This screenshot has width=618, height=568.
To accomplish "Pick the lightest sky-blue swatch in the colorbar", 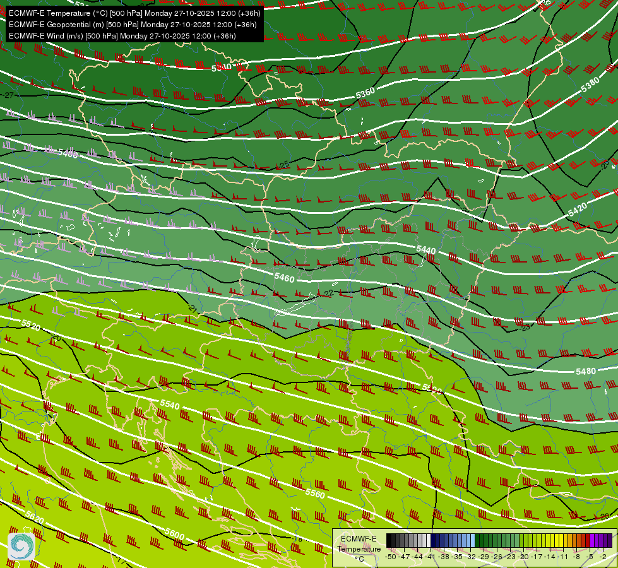I will coord(473,540).
